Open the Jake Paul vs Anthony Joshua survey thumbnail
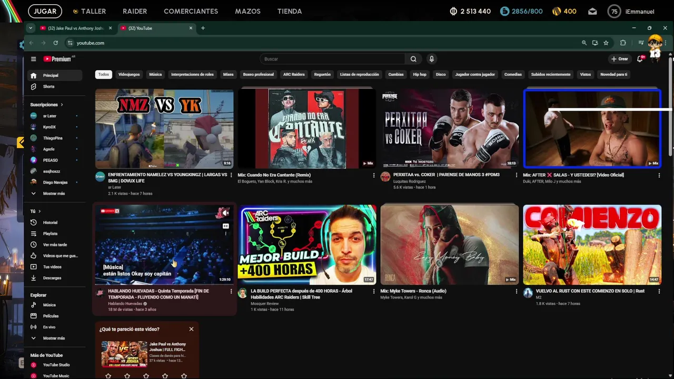The height and width of the screenshot is (379, 674). (124, 354)
